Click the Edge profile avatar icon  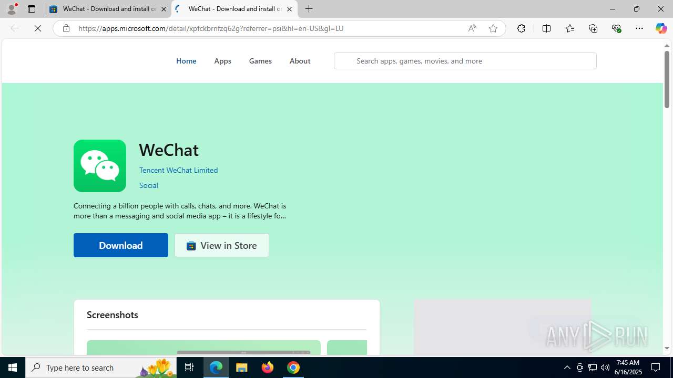click(12, 9)
